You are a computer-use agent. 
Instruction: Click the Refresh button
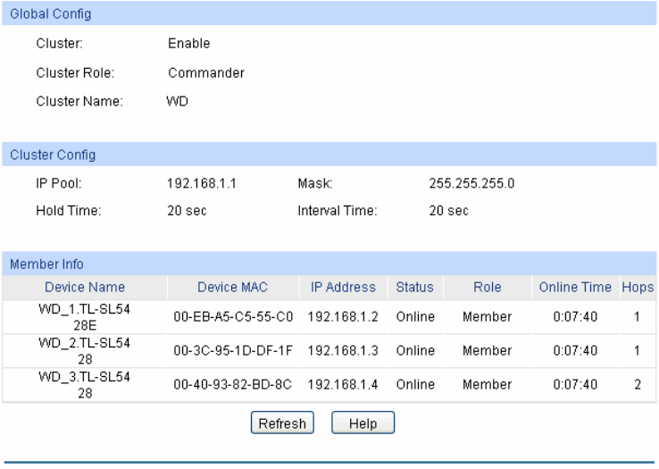[283, 423]
